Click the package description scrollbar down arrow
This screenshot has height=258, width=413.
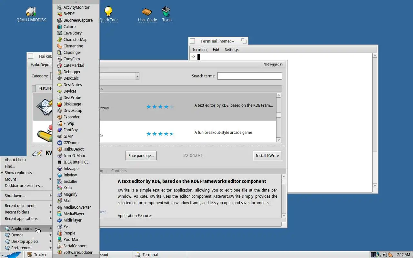tap(284, 216)
